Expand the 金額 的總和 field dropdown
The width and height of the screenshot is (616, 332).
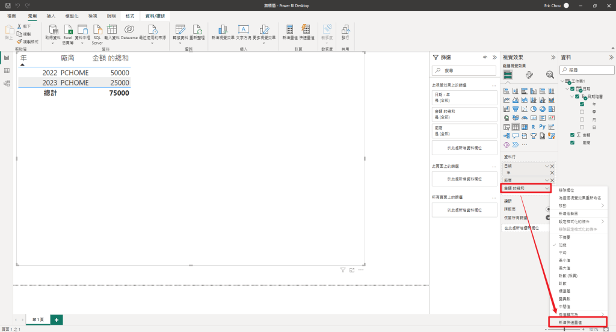pos(546,188)
